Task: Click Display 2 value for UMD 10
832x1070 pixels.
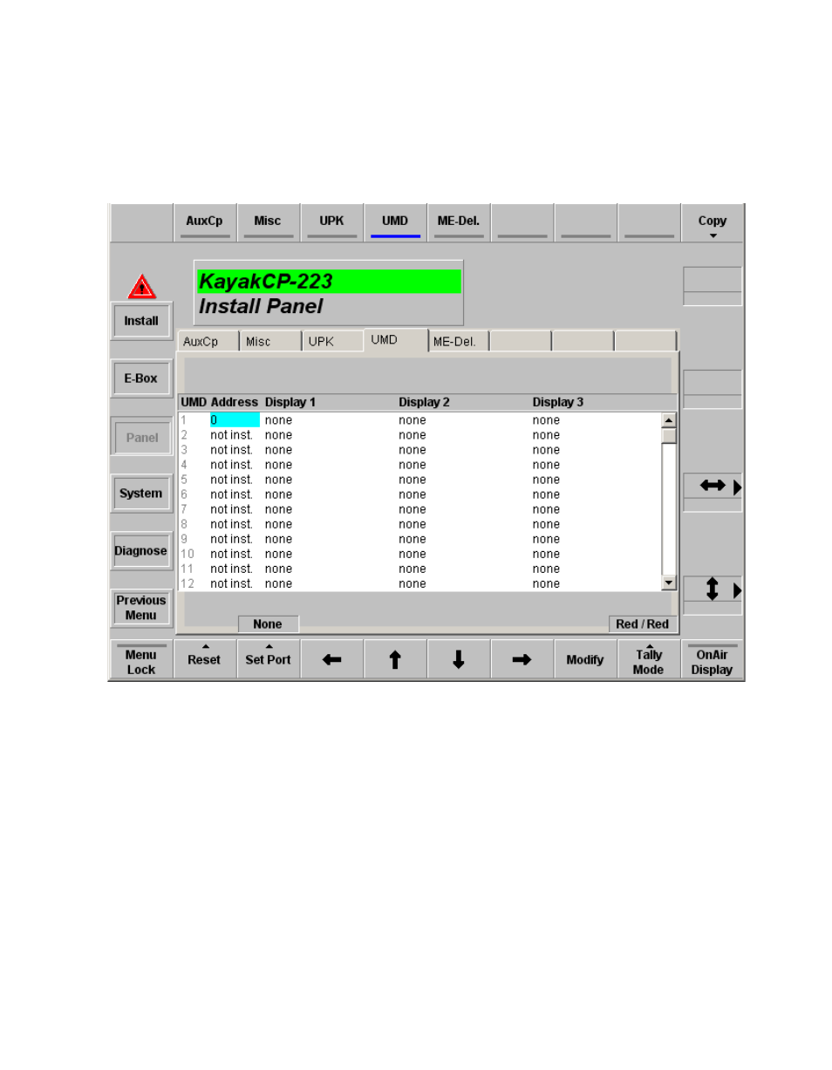Action: coord(413,554)
